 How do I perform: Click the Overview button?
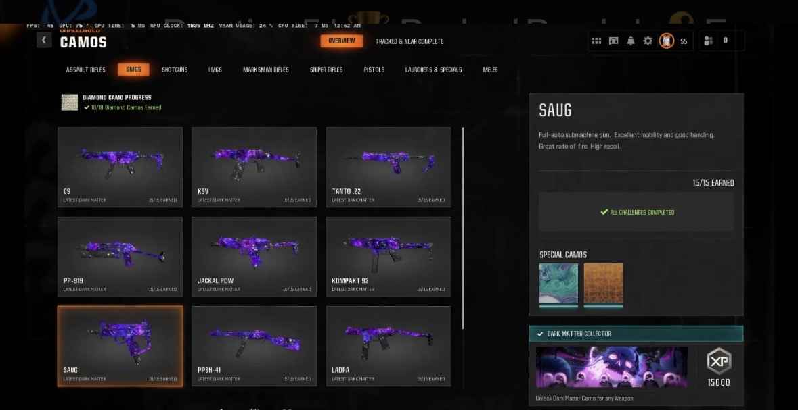tap(341, 41)
